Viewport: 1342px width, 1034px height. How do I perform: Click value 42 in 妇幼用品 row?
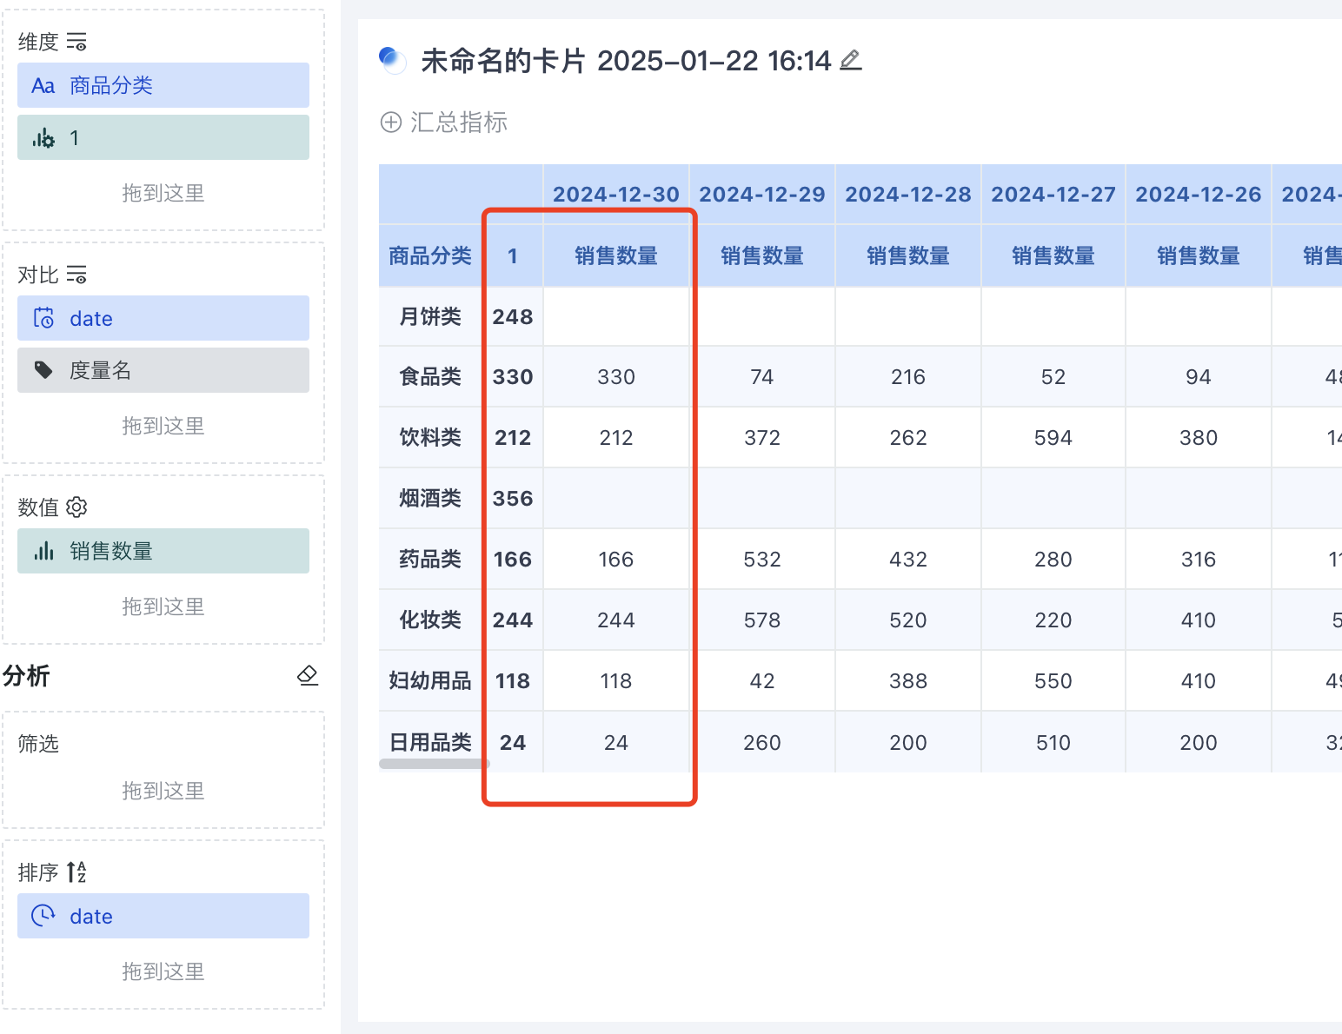(x=762, y=680)
